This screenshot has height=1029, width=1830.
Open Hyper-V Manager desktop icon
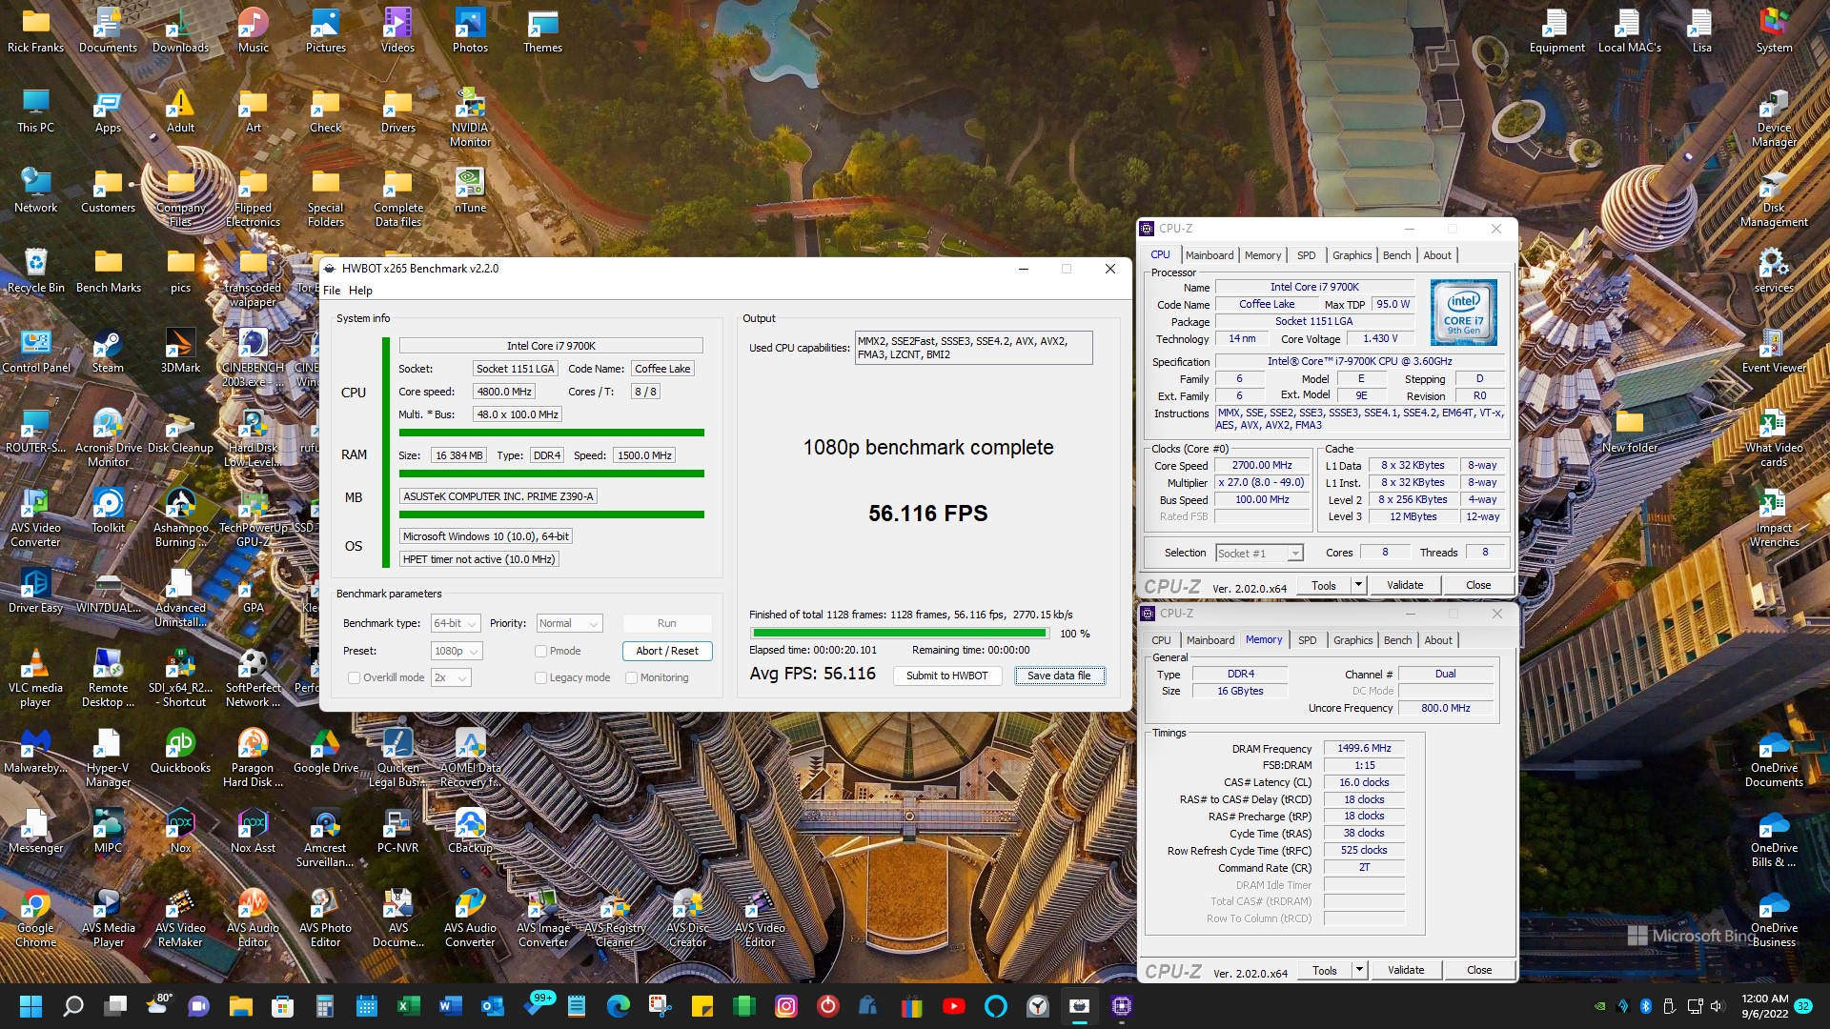tap(108, 757)
